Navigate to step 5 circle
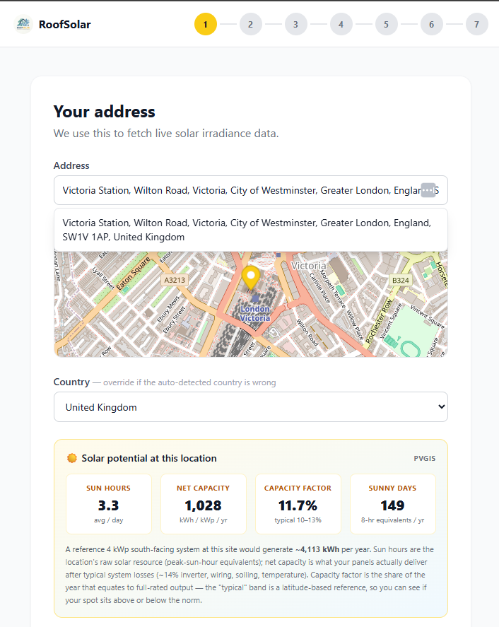Viewport: 499px width, 627px height. click(386, 25)
